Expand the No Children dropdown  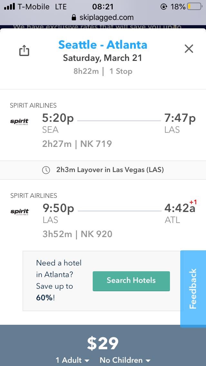[125, 360]
